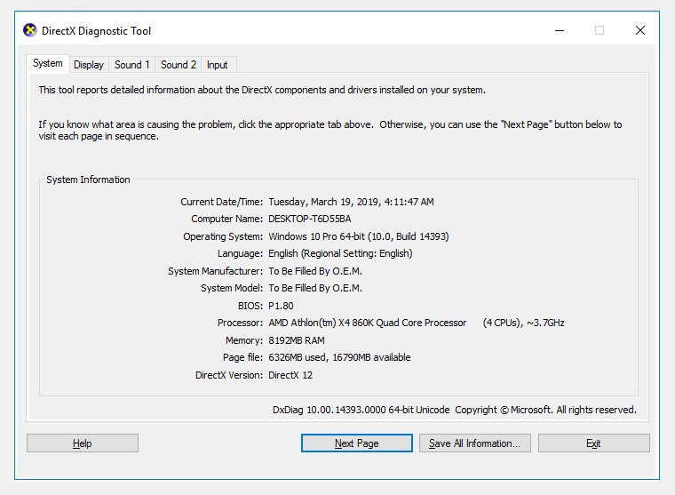Click 'If you know what area is causing' paragraph
The height and width of the screenshot is (495, 675).
[x=330, y=130]
